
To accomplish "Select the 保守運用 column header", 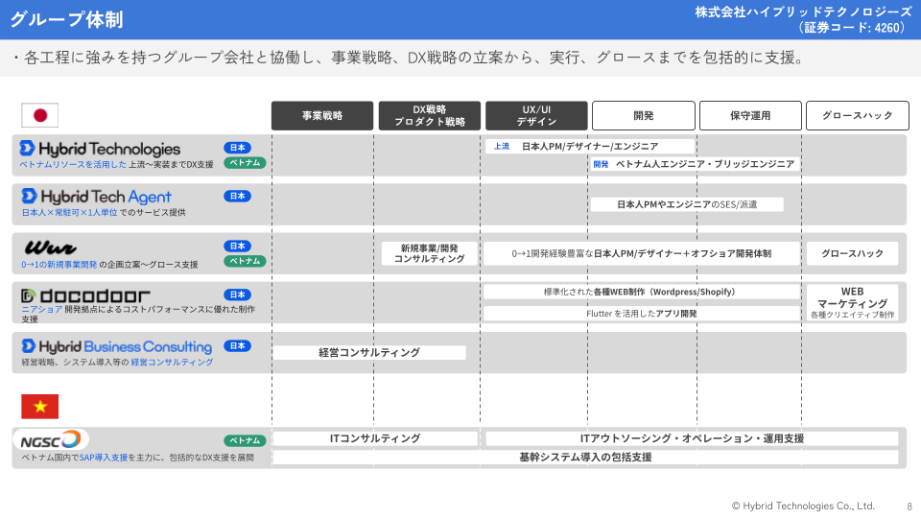I will [750, 116].
